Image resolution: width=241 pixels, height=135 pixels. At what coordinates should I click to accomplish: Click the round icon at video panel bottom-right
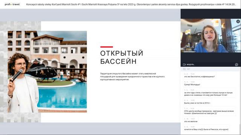(x=236, y=64)
